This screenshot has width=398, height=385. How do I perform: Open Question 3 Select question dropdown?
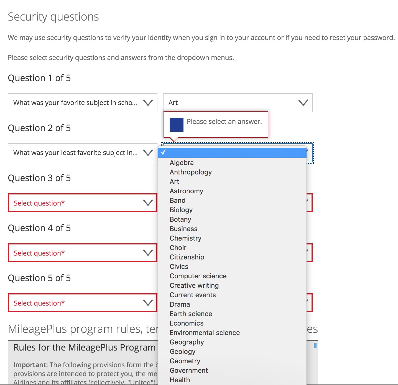[x=83, y=203]
